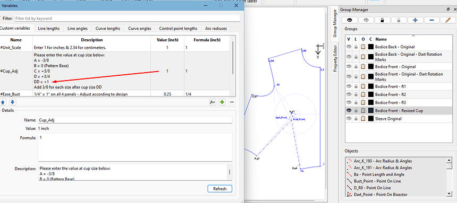Open objects clipboard icon for Bodice Front - R2

click(363, 94)
